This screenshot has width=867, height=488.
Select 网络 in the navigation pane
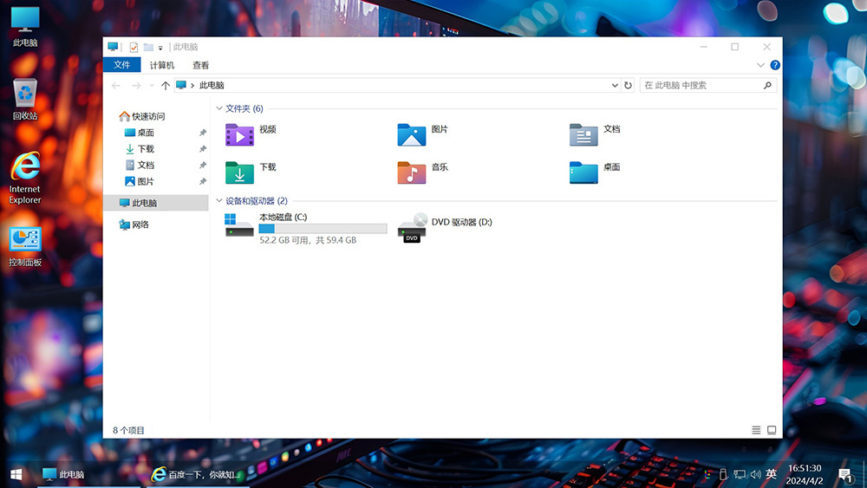point(140,224)
